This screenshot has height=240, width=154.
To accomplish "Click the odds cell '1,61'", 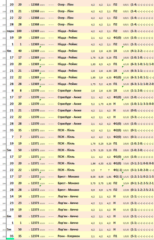I will (109, 177).
